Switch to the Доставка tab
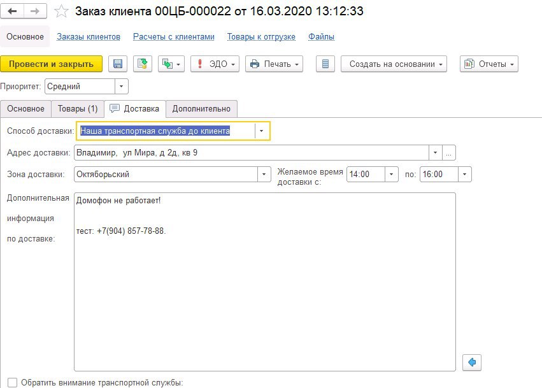 pyautogui.click(x=135, y=108)
